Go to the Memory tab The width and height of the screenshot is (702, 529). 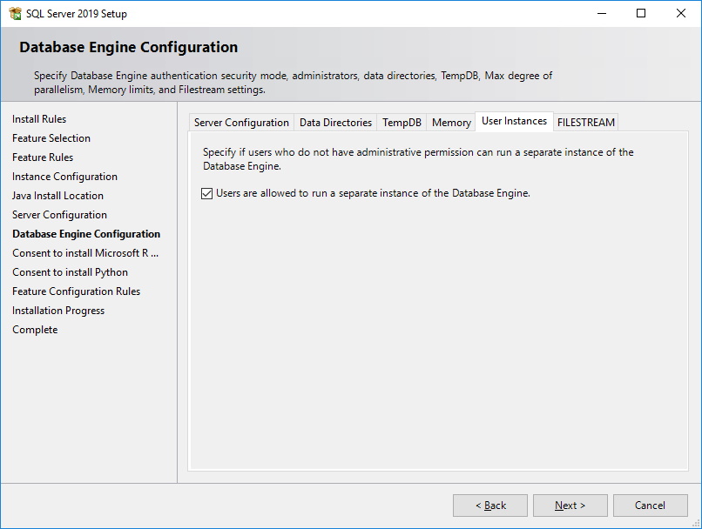[451, 123]
